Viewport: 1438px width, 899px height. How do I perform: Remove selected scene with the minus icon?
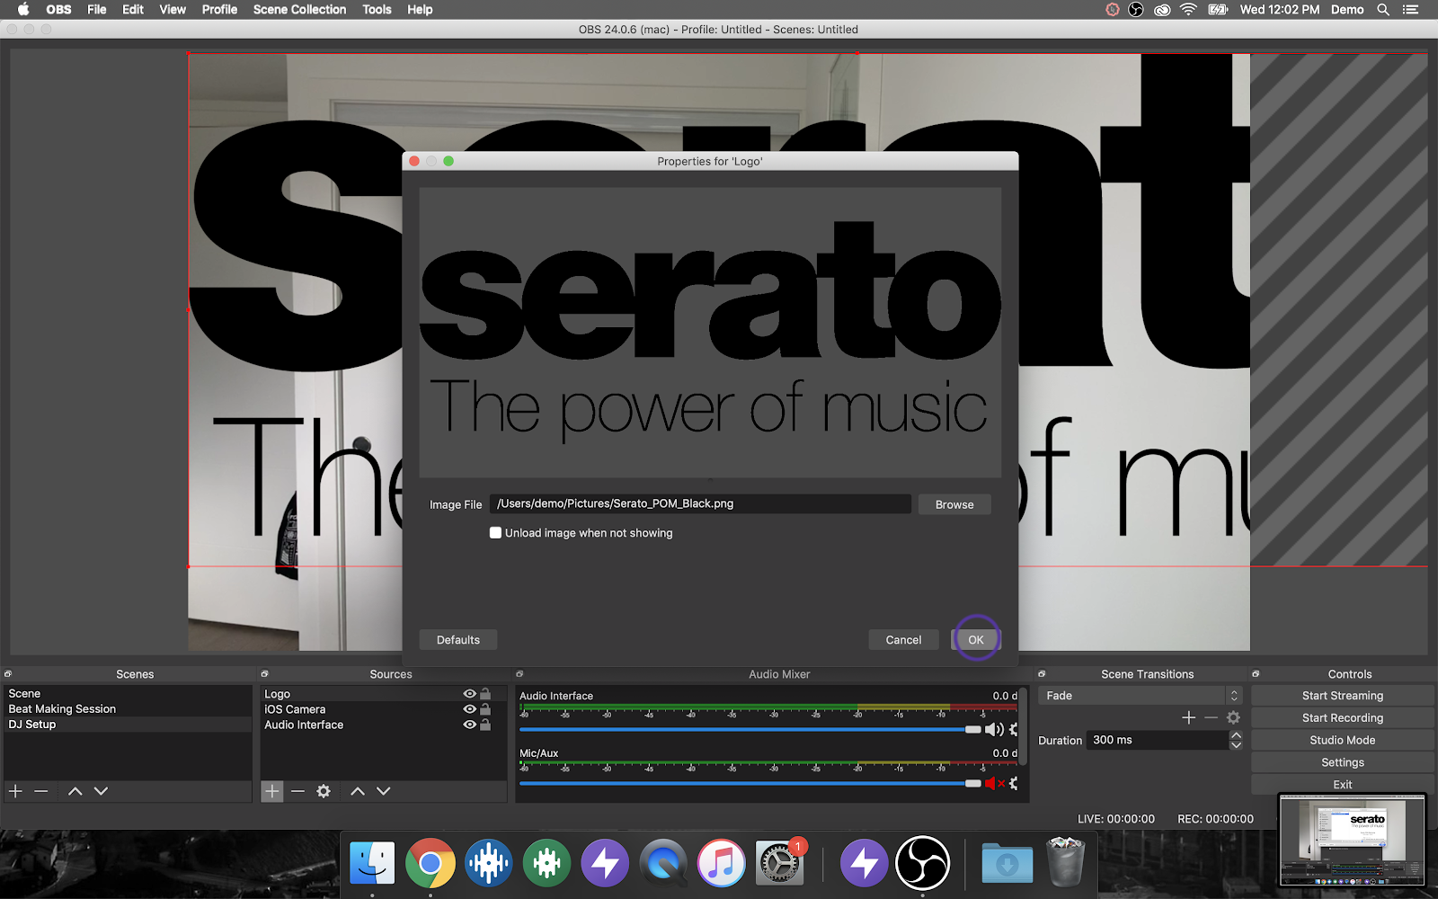coord(41,791)
